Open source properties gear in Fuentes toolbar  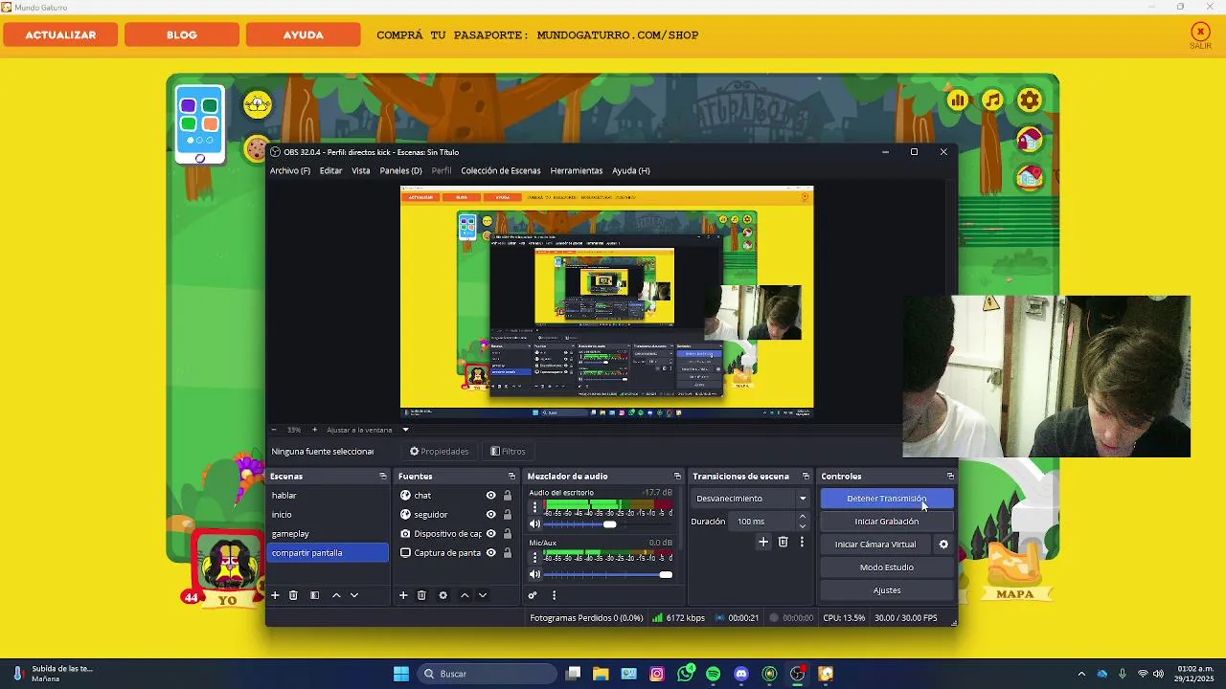pyautogui.click(x=443, y=595)
